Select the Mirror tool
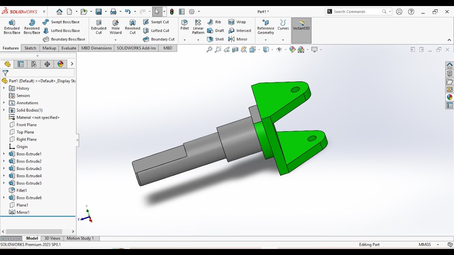The height and width of the screenshot is (255, 454). point(238,39)
